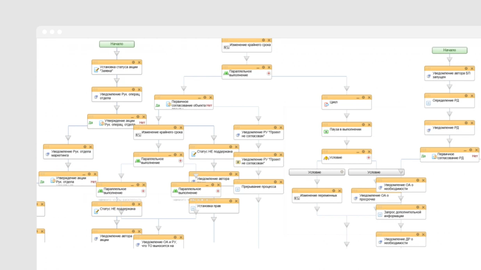
Task: Select "Да" output of "Утверждение акции Рук. операц."
Action: coord(91,123)
